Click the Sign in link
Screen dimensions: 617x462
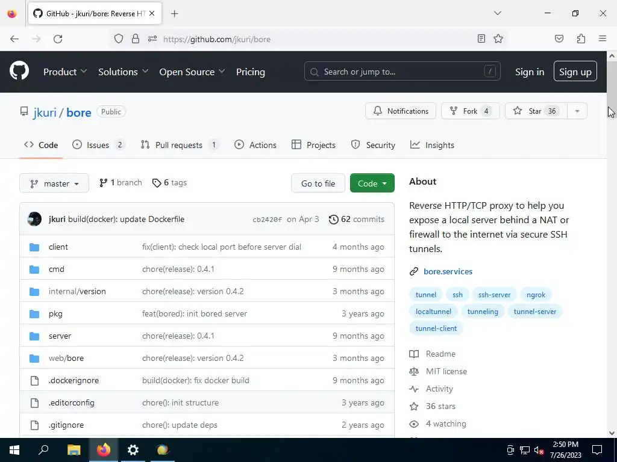[530, 72]
